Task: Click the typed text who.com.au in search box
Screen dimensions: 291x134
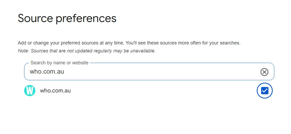Action: [47, 72]
